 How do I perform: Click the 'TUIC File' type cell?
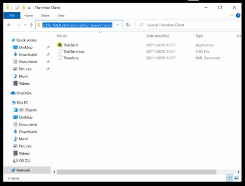[x=202, y=51]
